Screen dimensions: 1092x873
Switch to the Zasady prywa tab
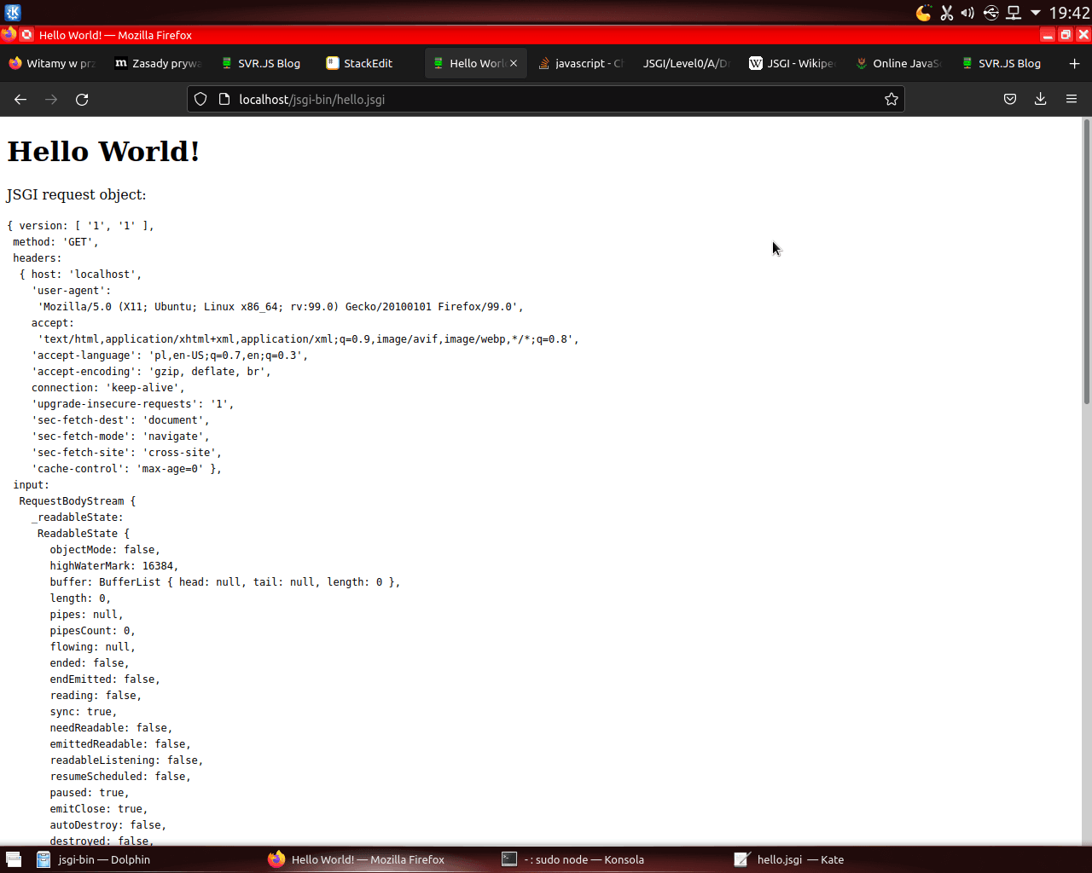click(158, 63)
